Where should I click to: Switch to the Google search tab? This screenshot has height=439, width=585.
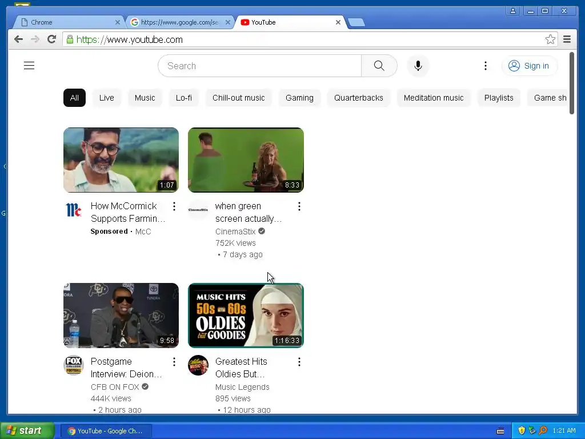click(180, 22)
